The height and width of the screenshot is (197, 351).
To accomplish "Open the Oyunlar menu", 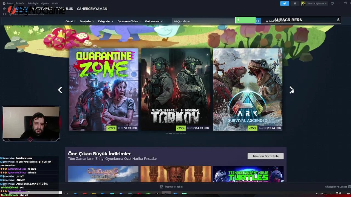I will pyautogui.click(x=45, y=4).
